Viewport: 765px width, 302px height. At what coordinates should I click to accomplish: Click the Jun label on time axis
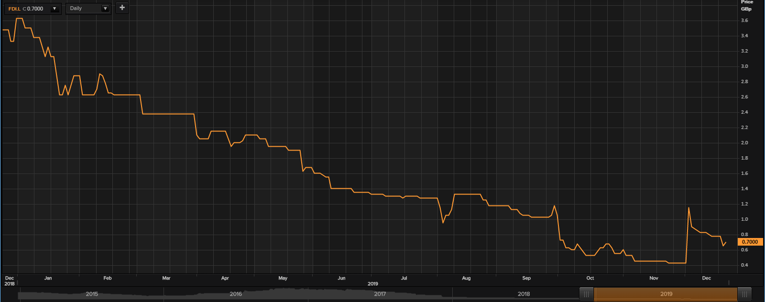pyautogui.click(x=341, y=278)
